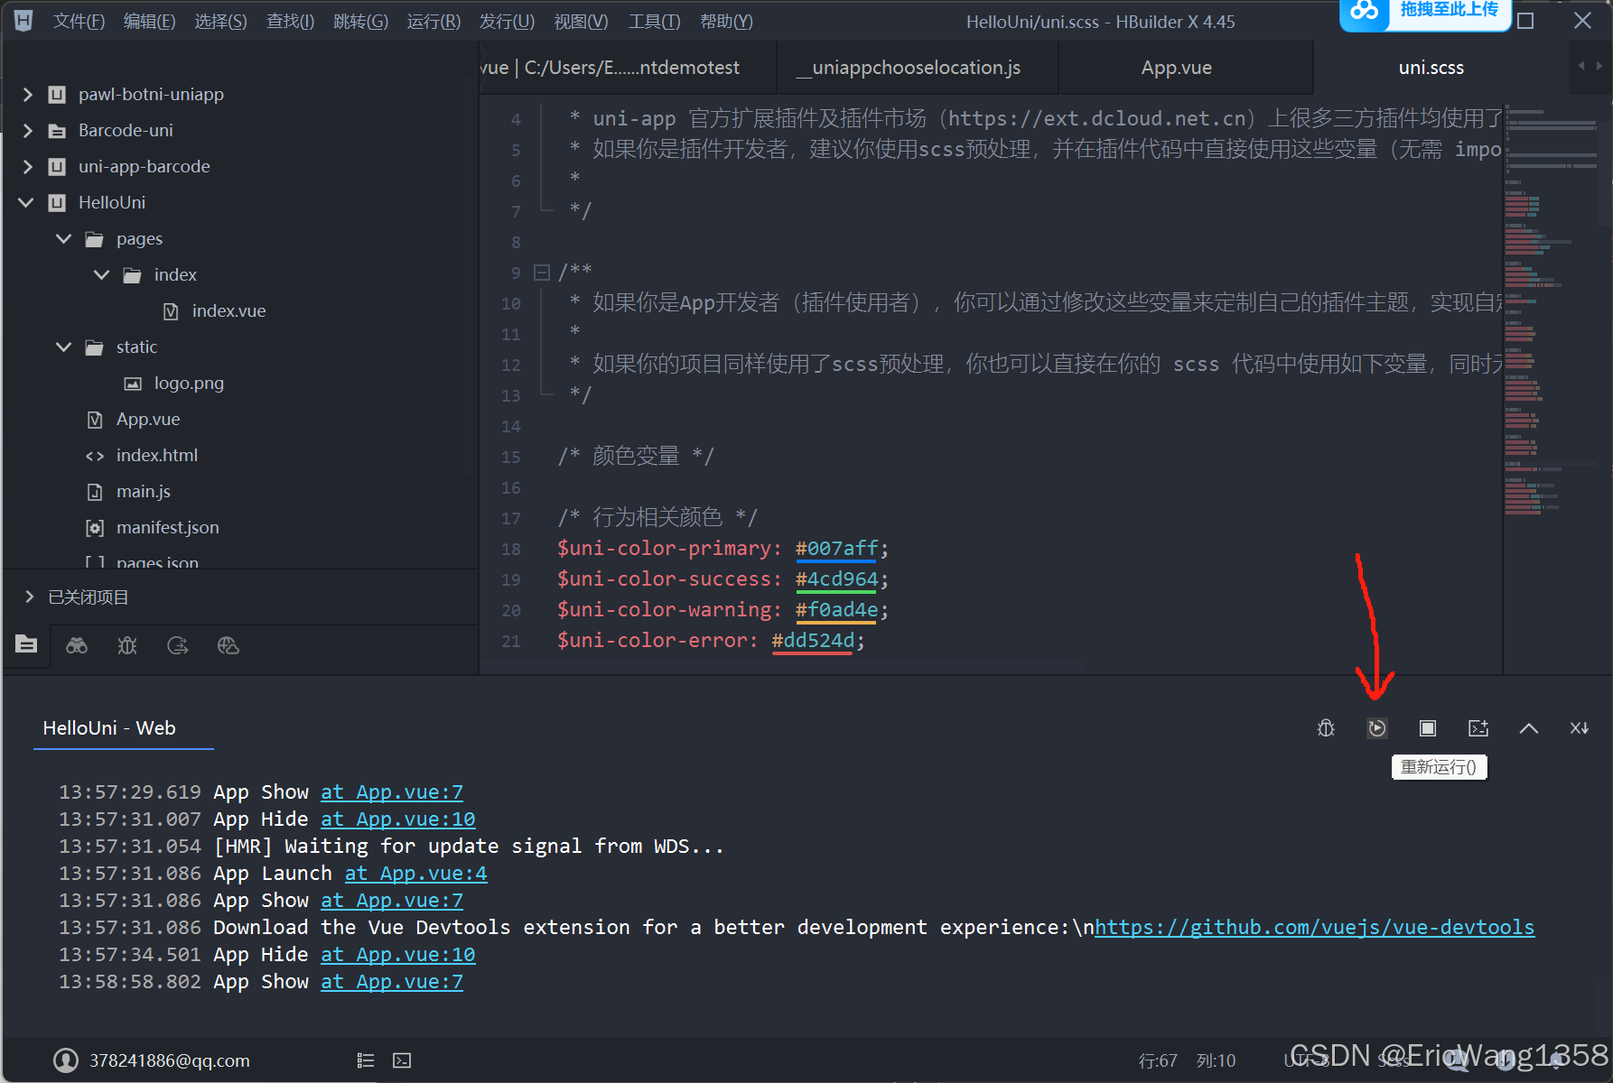Open the 运行(R) menu
This screenshot has width=1613, height=1083.
point(434,21)
